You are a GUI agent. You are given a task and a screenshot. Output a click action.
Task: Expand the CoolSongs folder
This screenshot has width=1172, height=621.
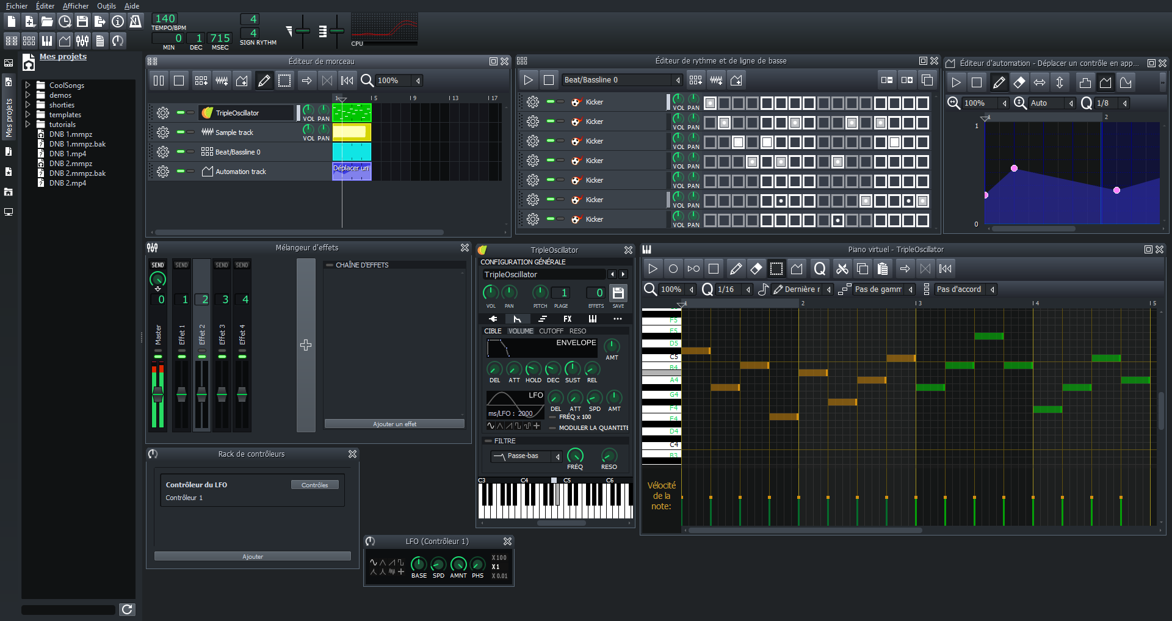pos(27,85)
